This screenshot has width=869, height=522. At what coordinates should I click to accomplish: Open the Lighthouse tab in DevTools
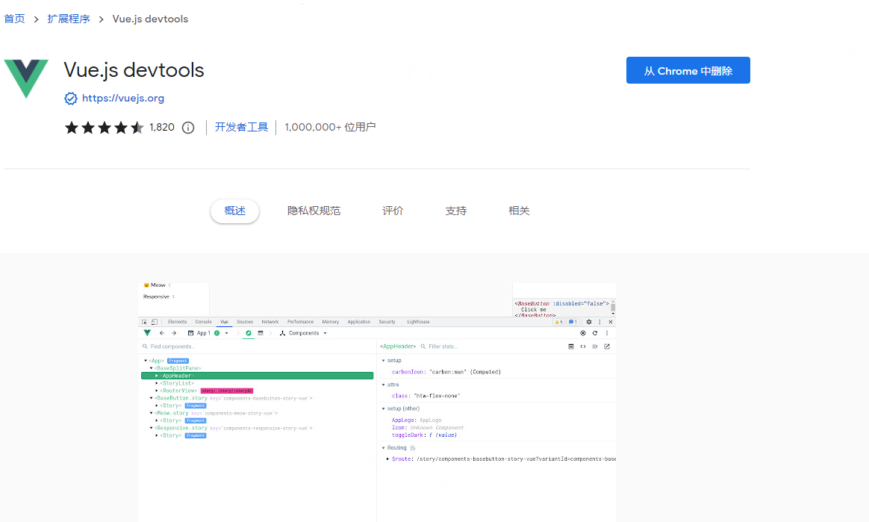[418, 322]
